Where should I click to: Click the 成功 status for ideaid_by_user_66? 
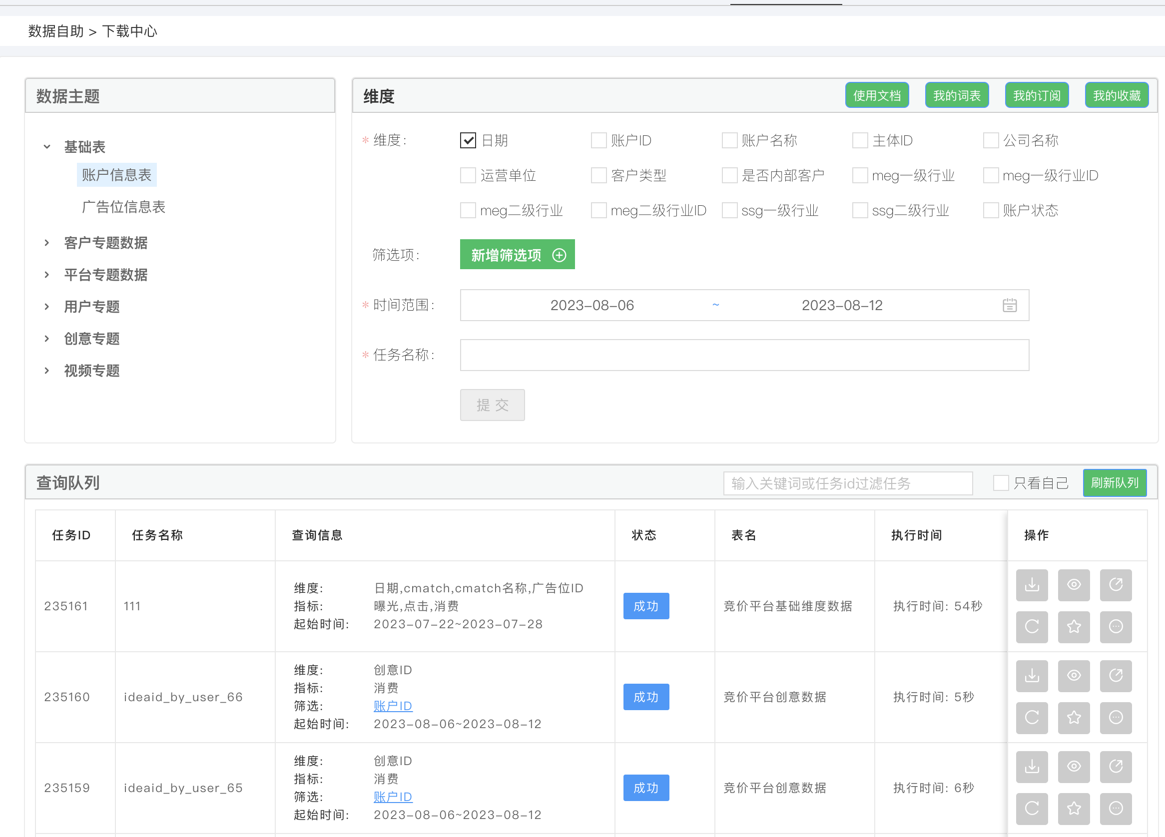[646, 697]
